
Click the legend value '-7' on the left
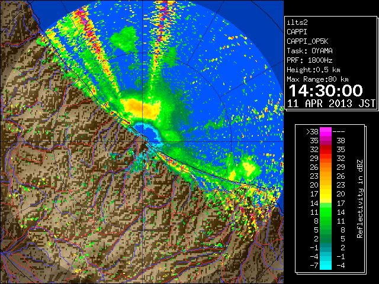pos(314,266)
